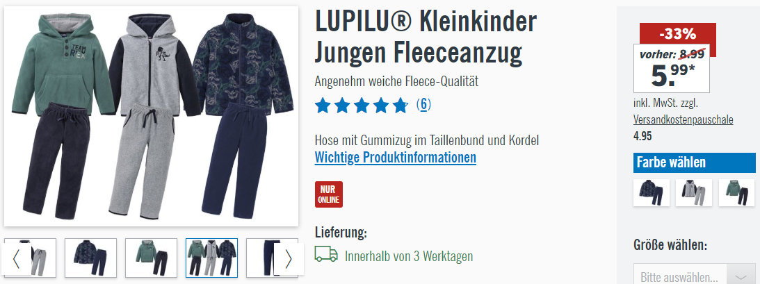760x284 pixels.
Task: Select the grey hooded jacket color swatch
Action: (694, 192)
